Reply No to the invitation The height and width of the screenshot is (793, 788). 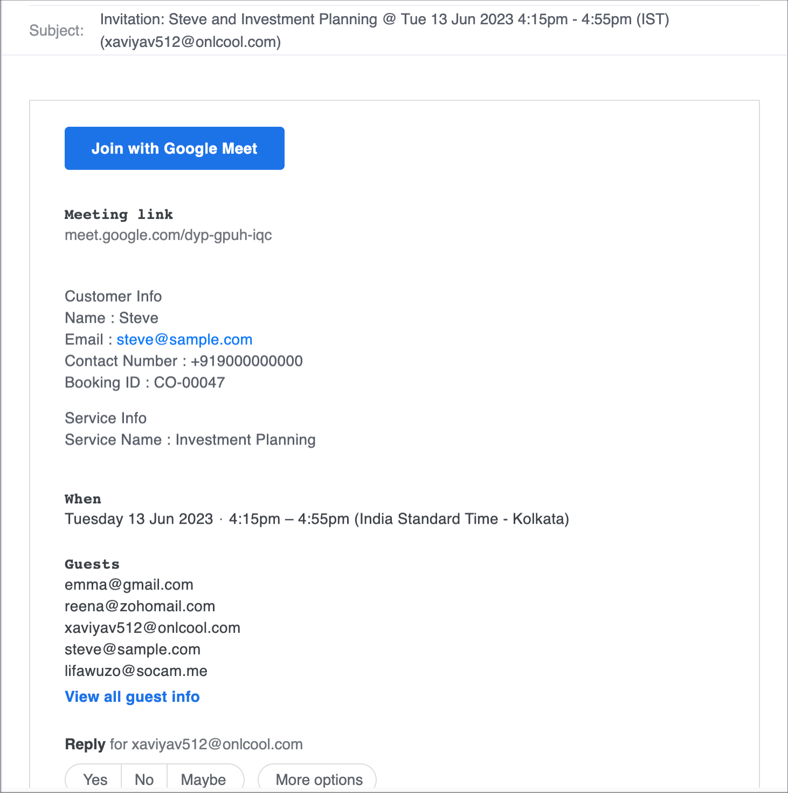tap(144, 780)
